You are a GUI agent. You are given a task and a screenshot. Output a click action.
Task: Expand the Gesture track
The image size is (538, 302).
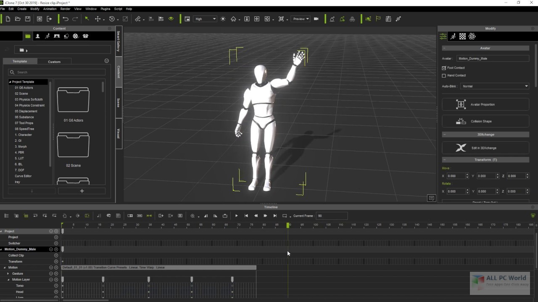click(8, 273)
